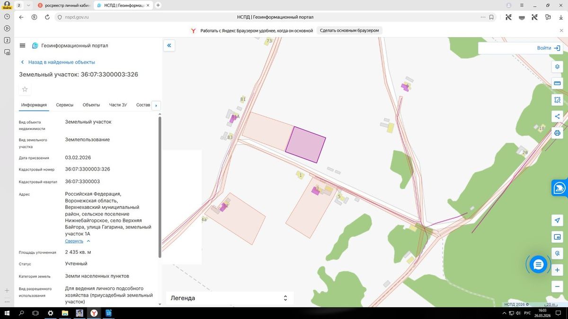Open File Explorer from taskbar
Viewport: 568px width, 319px height.
[x=65, y=313]
